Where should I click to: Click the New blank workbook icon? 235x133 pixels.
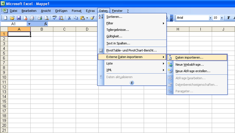(5, 18)
